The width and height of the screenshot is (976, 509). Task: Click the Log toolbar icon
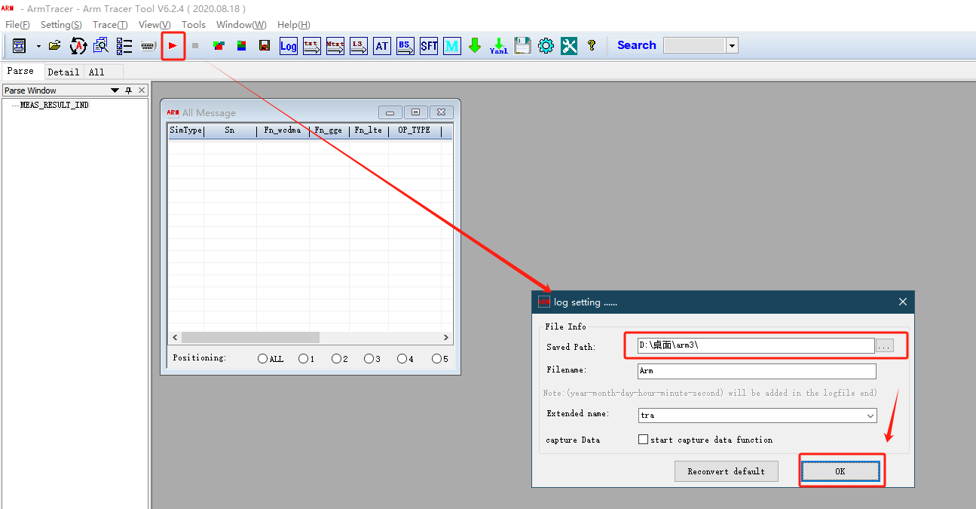pos(288,46)
